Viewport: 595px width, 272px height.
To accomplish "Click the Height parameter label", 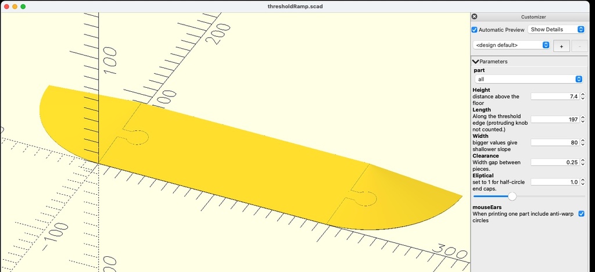I will pyautogui.click(x=481, y=90).
